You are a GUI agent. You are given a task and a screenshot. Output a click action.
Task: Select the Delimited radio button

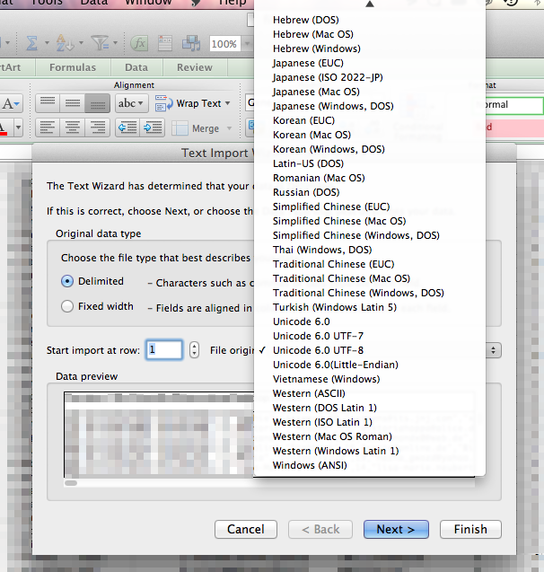point(67,281)
